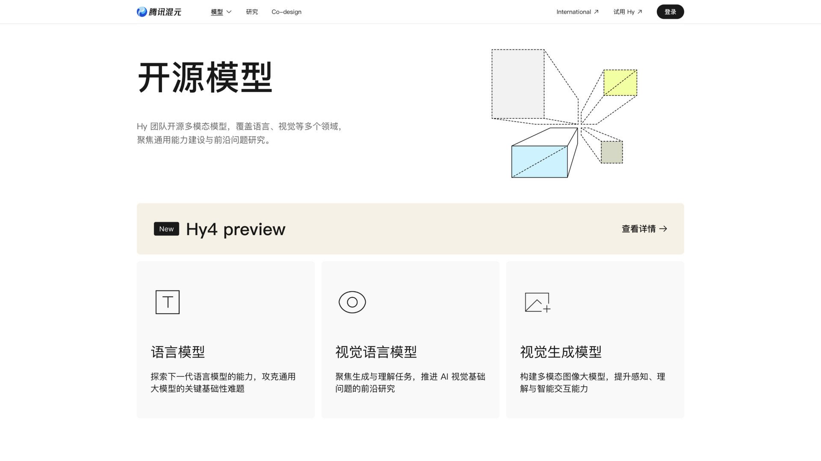Open the 模型 dropdown menu
The image size is (821, 461).
[221, 12]
